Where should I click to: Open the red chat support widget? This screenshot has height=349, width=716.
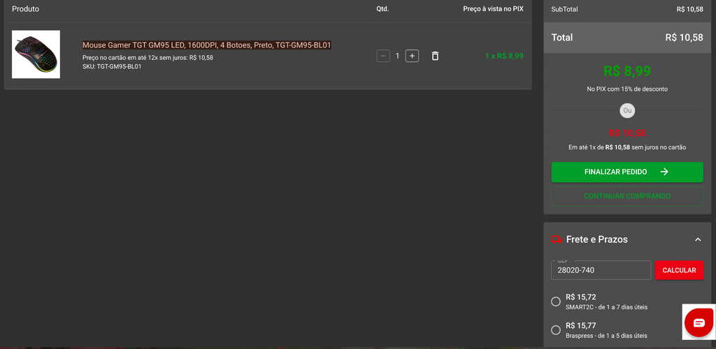pyautogui.click(x=698, y=322)
